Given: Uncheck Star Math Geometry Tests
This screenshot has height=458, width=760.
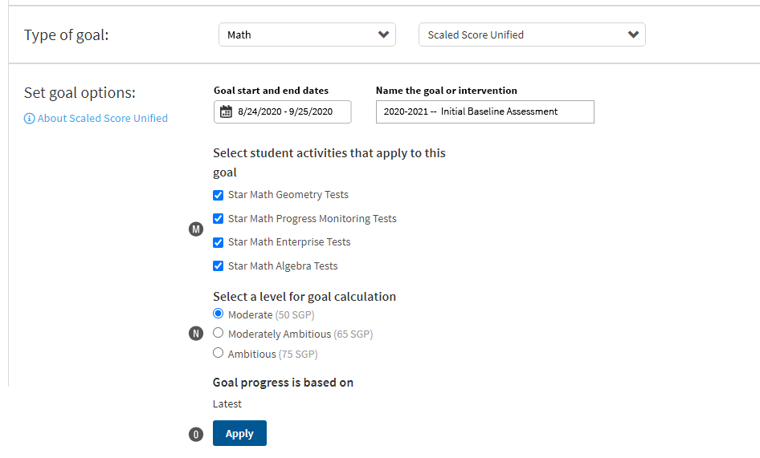Looking at the screenshot, I should (218, 195).
